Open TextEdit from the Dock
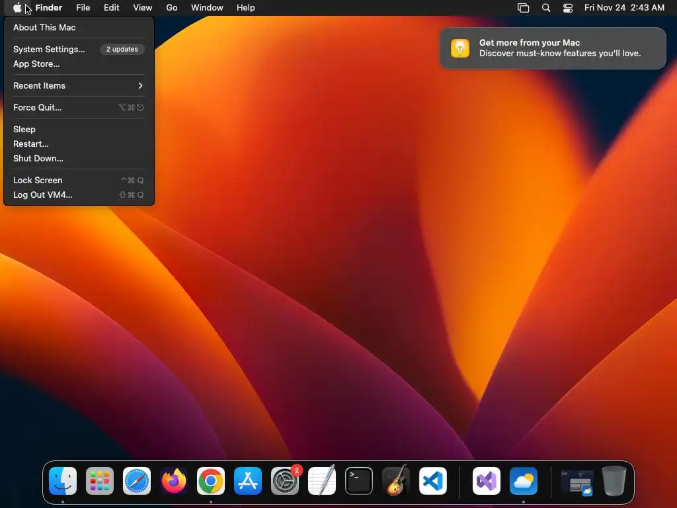This screenshot has height=508, width=677. tap(322, 481)
